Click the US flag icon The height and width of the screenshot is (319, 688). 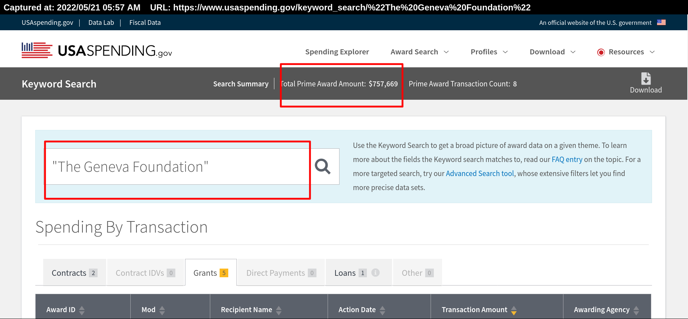click(661, 22)
